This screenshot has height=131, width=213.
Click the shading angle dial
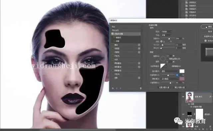(x=163, y=58)
